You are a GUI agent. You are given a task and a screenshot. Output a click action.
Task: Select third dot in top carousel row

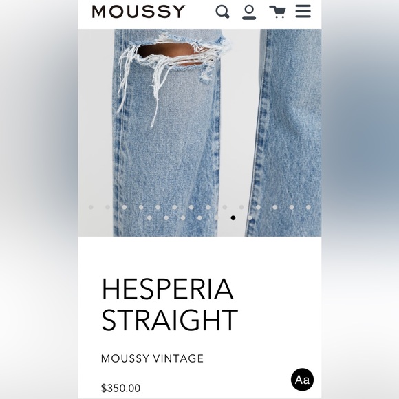click(x=125, y=207)
